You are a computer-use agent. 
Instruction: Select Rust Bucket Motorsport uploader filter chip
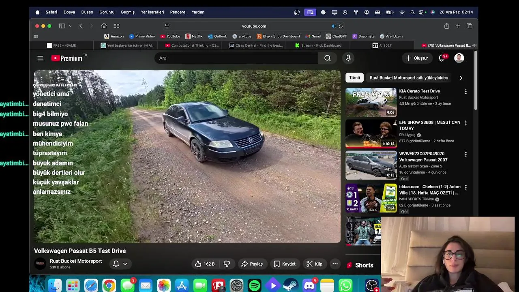coord(409,77)
